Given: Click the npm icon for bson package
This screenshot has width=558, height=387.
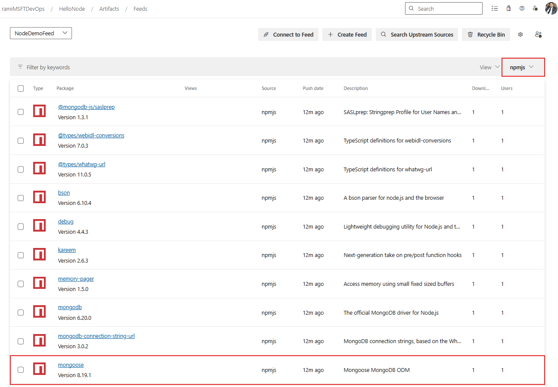Looking at the screenshot, I should click(x=39, y=198).
